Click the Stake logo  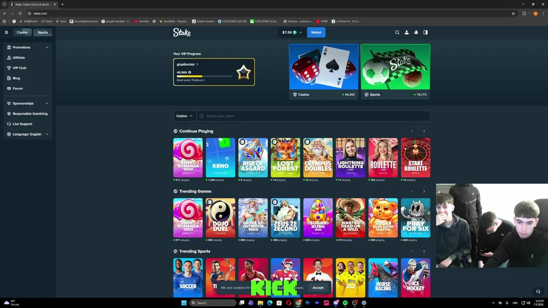point(182,33)
